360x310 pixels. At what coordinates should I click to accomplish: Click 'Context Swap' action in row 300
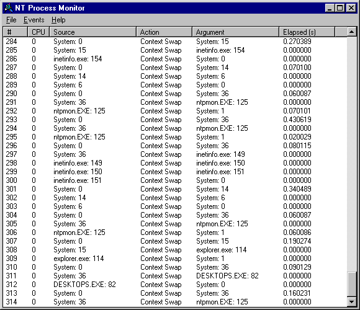(x=161, y=180)
